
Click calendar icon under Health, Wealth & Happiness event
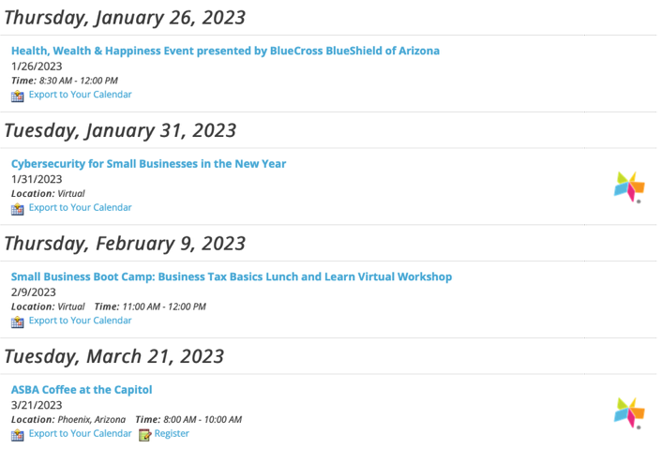point(17,97)
